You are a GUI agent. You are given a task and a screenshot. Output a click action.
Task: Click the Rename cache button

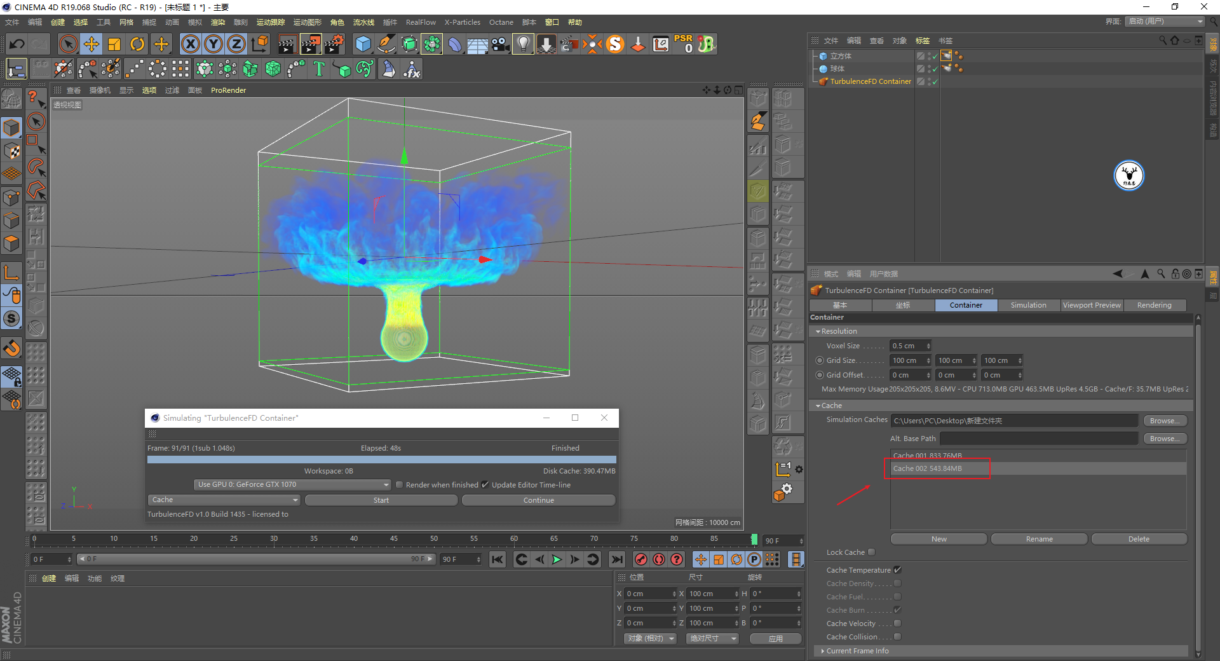click(x=1040, y=540)
